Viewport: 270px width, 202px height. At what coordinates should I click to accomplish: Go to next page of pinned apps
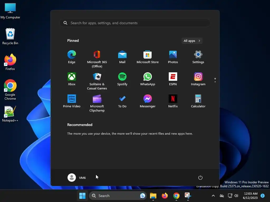point(215,82)
